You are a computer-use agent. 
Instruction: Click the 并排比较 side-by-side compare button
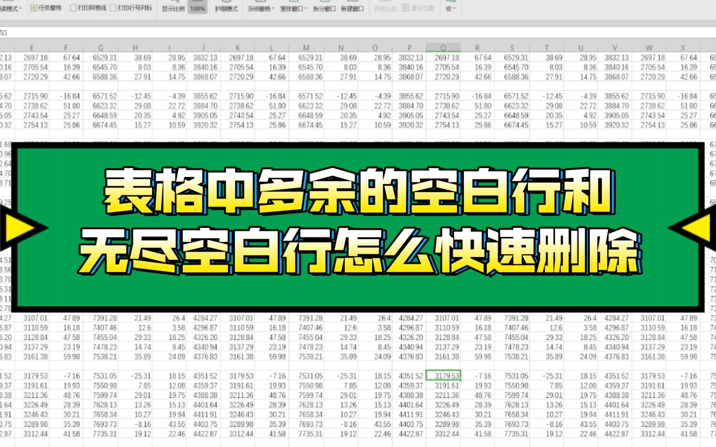(385, 9)
